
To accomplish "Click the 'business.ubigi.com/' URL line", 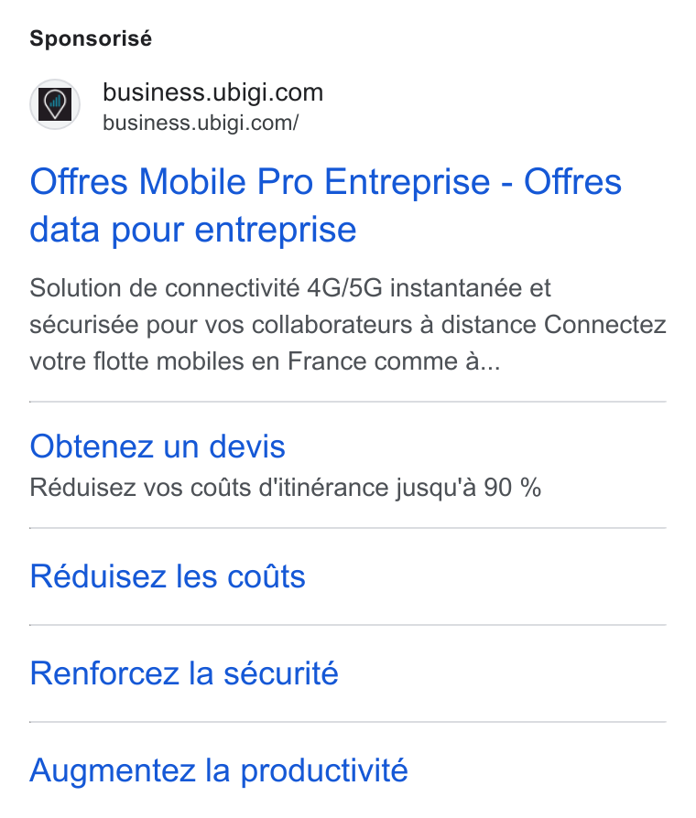I will click(x=201, y=124).
